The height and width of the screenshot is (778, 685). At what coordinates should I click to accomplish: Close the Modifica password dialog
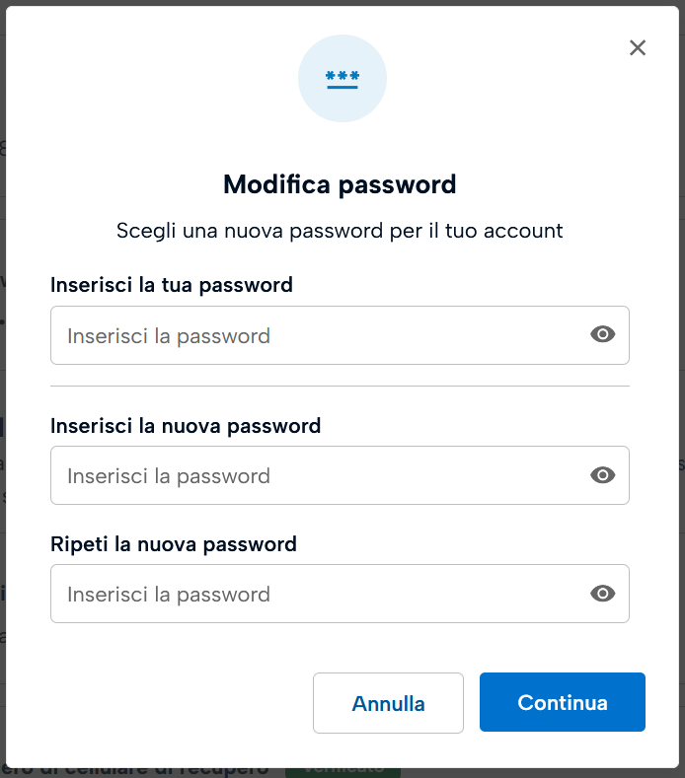[638, 47]
